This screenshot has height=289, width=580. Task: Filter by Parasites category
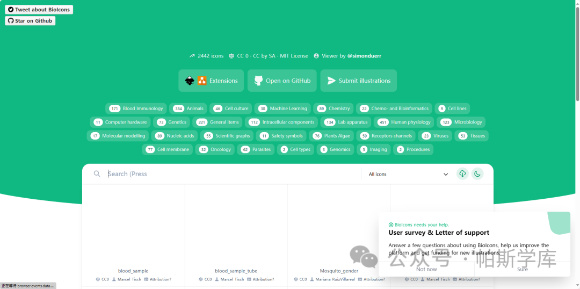point(256,149)
